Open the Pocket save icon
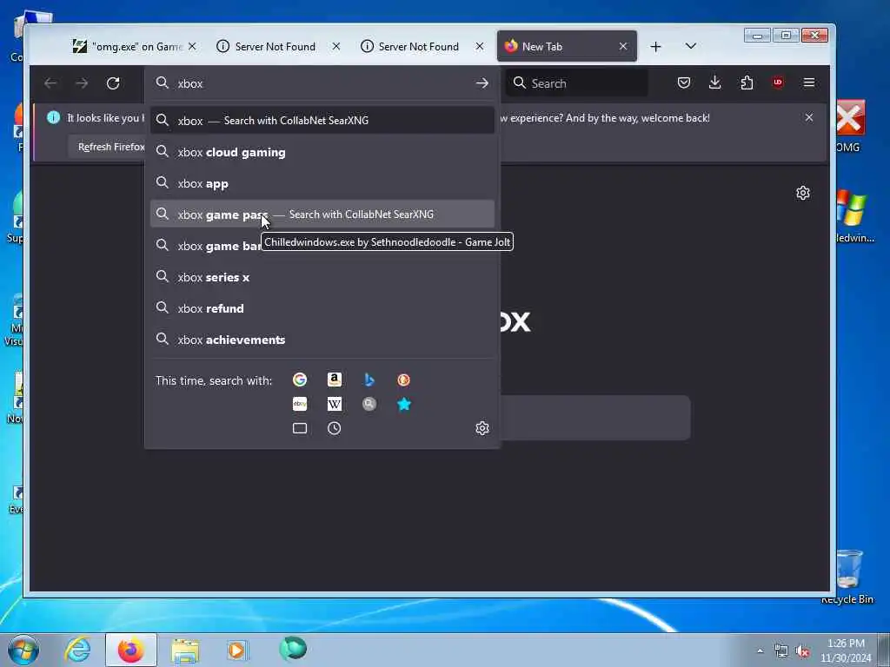The width and height of the screenshot is (890, 667). 684,83
